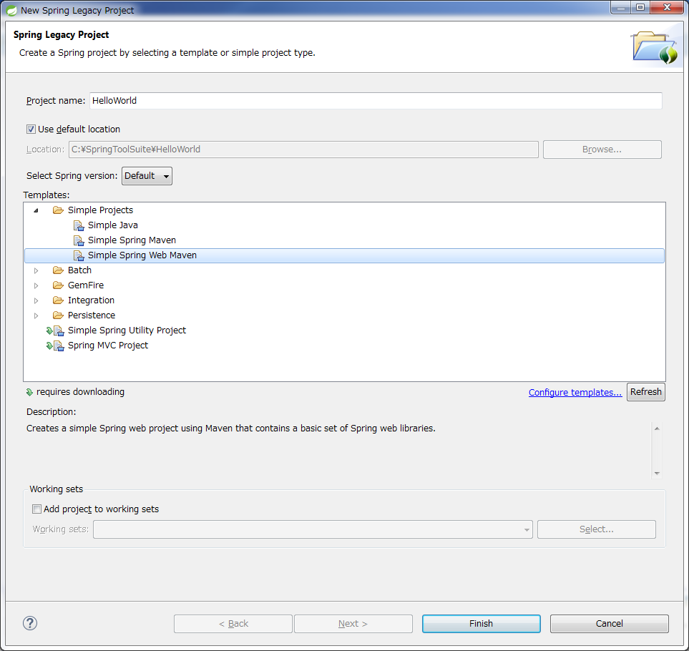This screenshot has width=689, height=651.
Task: Enable Add project to working sets
Action: click(36, 509)
